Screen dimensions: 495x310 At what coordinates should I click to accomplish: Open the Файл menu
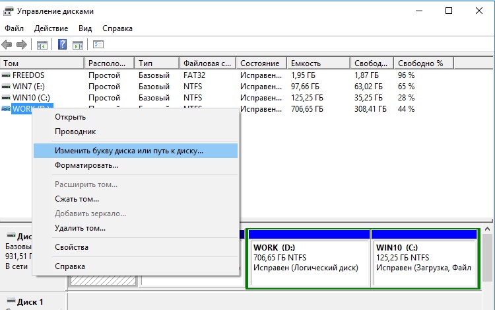tap(14, 28)
